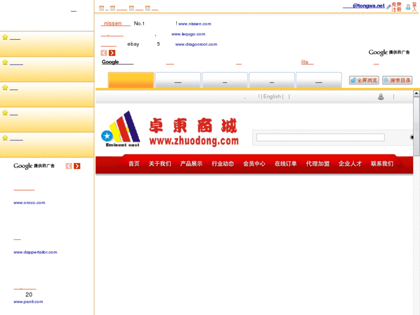The width and height of the screenshot is (420, 315).
Task: Open the lita link
Action: (307, 62)
